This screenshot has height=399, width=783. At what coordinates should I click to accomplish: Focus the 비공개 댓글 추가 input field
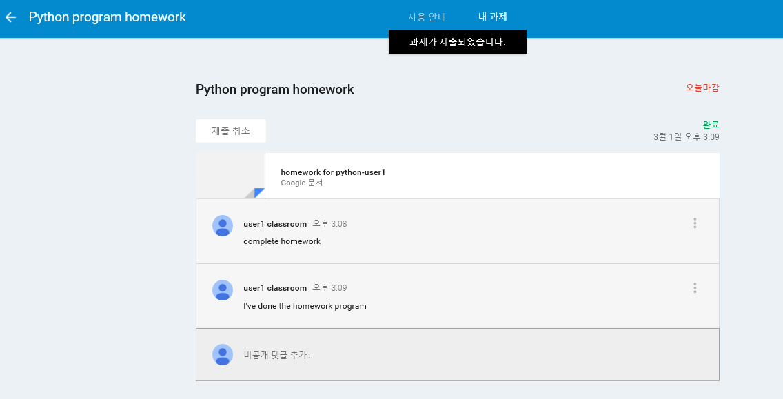458,355
